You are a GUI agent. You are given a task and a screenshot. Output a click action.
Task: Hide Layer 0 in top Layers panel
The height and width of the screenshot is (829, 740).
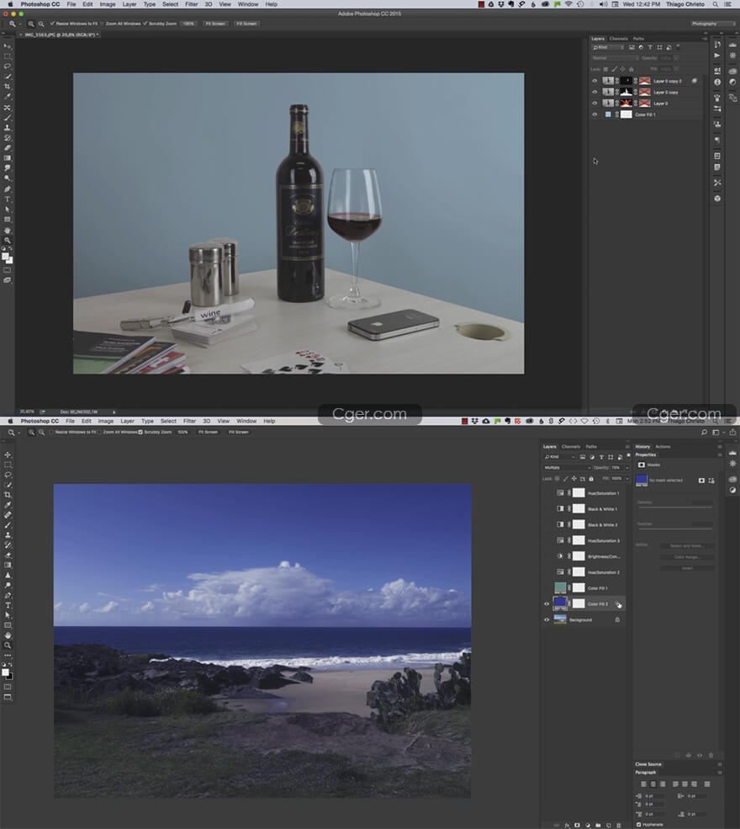595,103
